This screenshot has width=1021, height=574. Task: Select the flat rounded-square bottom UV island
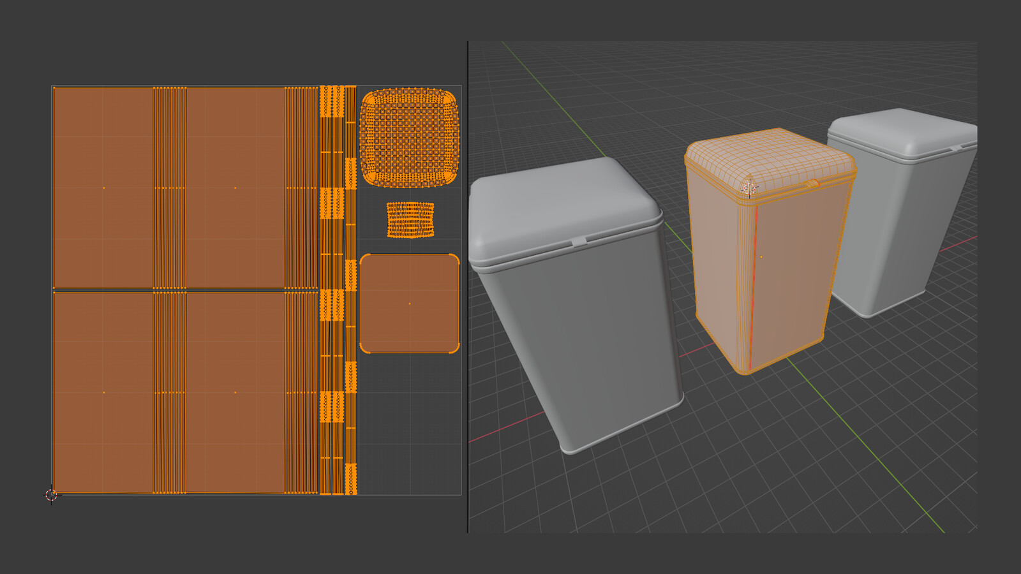click(x=410, y=304)
